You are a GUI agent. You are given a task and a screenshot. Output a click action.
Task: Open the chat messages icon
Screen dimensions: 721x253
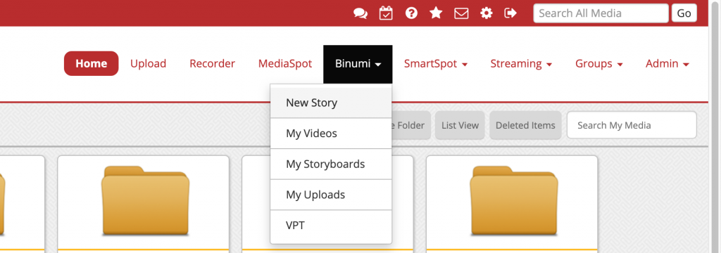pyautogui.click(x=360, y=13)
